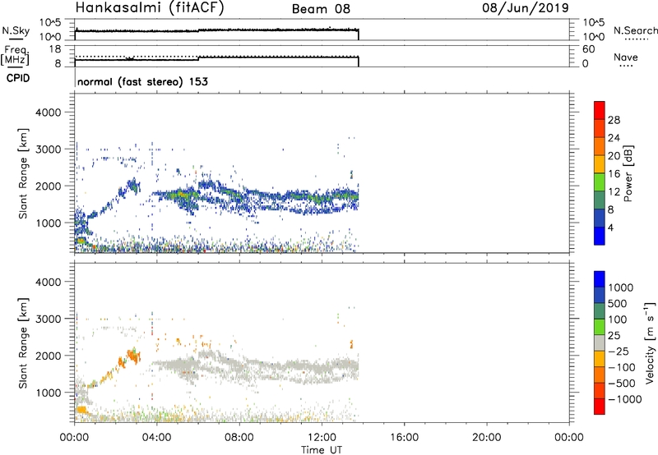Screen dimensions: 658x455
Task: Select the "Beam 08" heading
Action: 321,9
